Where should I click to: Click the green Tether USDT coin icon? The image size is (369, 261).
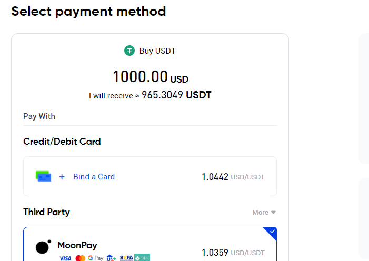pos(129,51)
